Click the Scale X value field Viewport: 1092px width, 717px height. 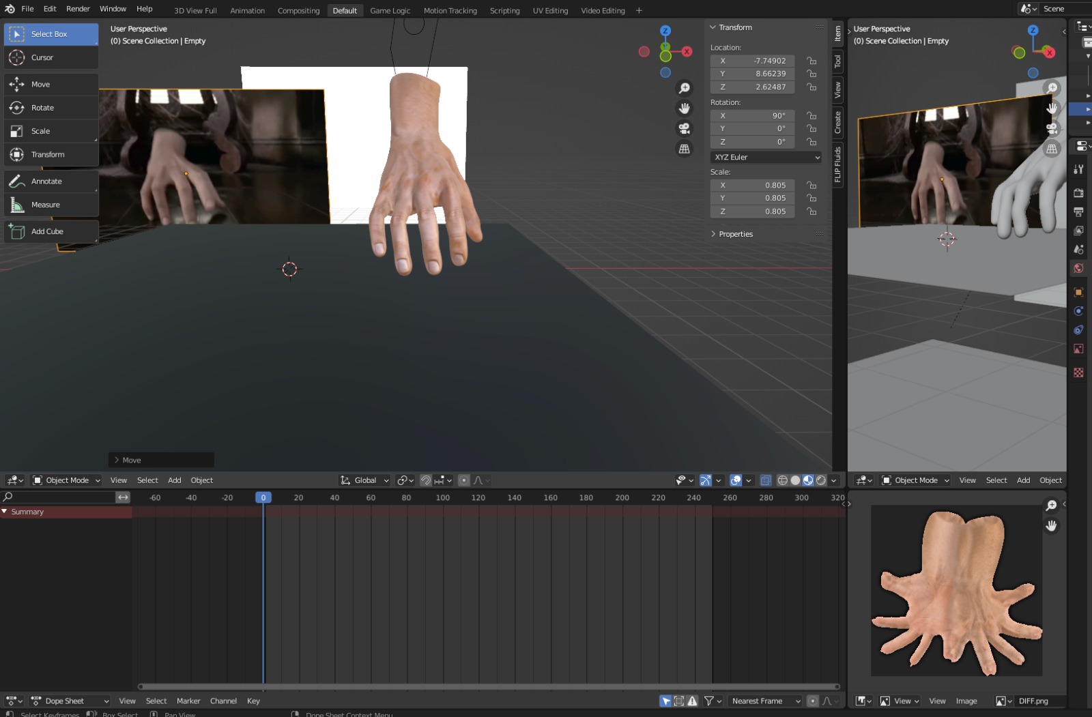(753, 186)
